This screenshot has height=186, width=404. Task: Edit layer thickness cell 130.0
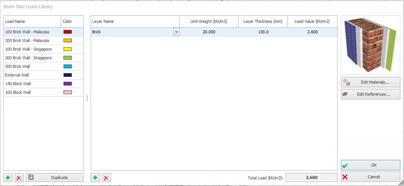[x=263, y=32]
